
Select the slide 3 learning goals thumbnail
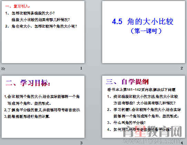43,107
